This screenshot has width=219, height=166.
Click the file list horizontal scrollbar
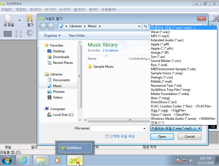(119, 120)
